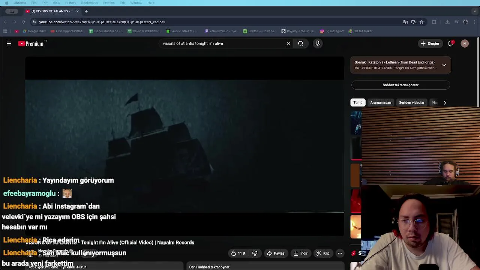480x270 pixels.
Task: Bookmark this page with star icon
Action: (421, 22)
